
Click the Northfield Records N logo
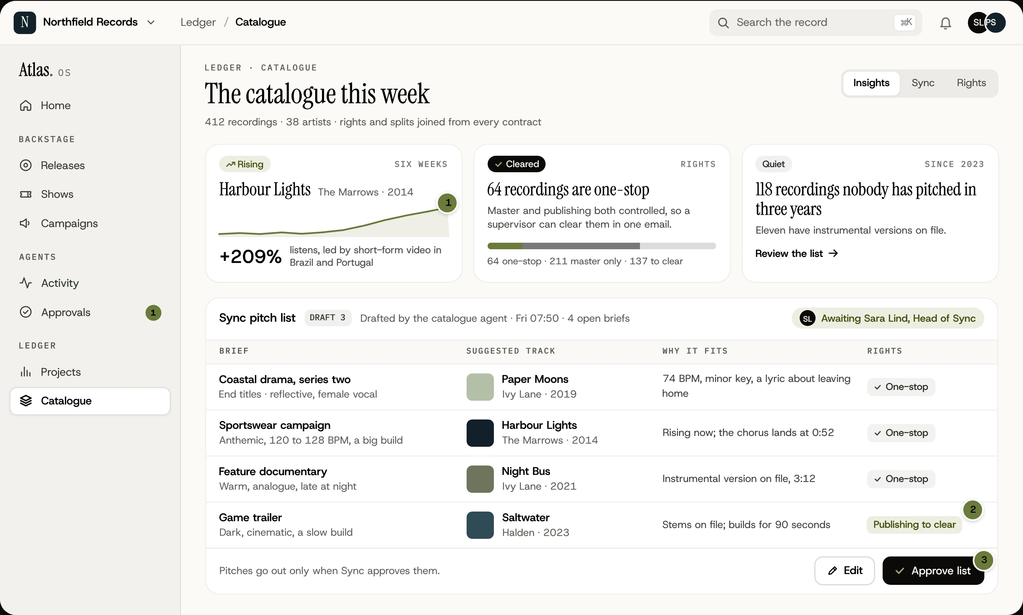click(24, 22)
